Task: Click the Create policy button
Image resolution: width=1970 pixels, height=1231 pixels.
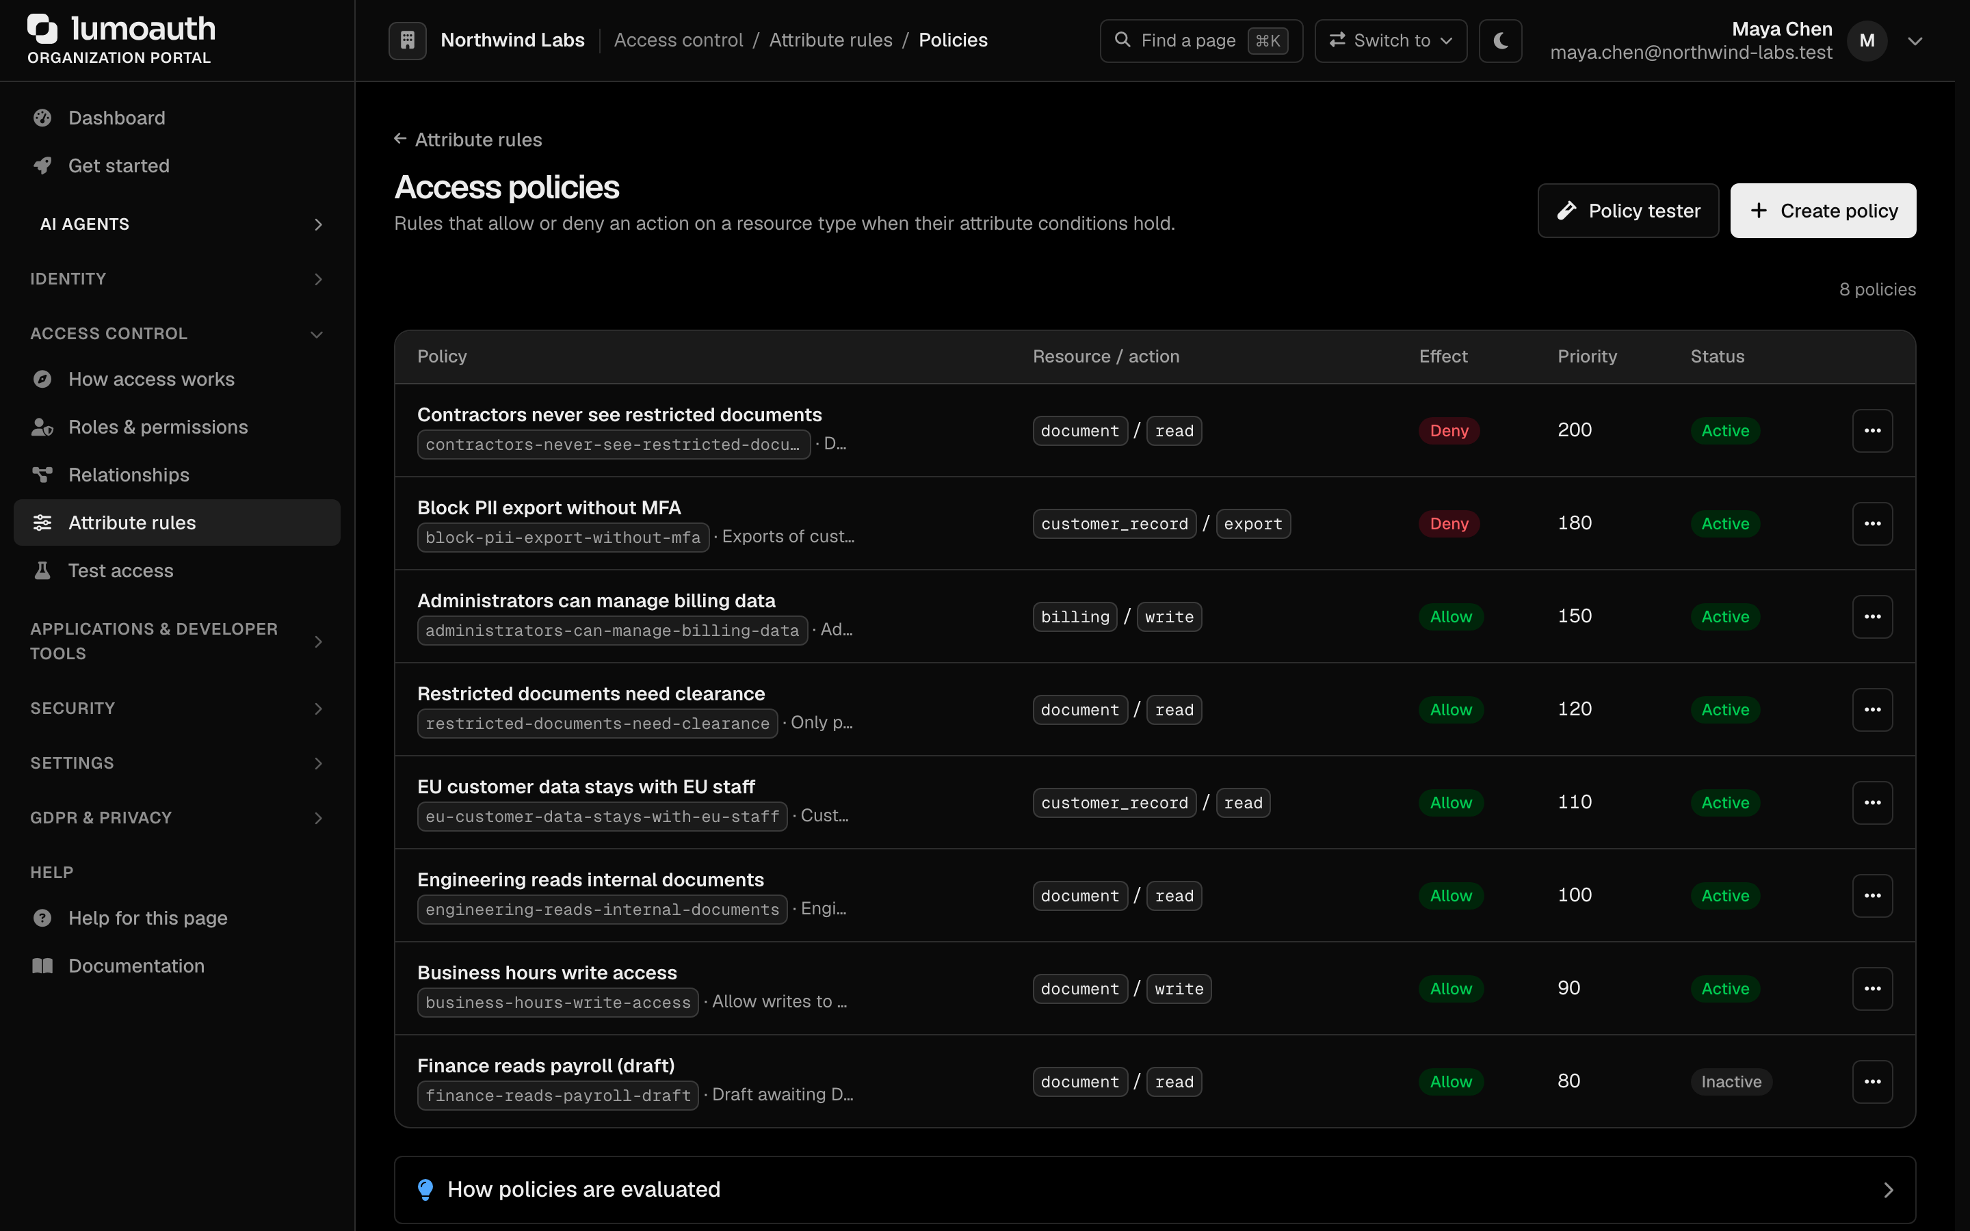Action: pos(1823,211)
